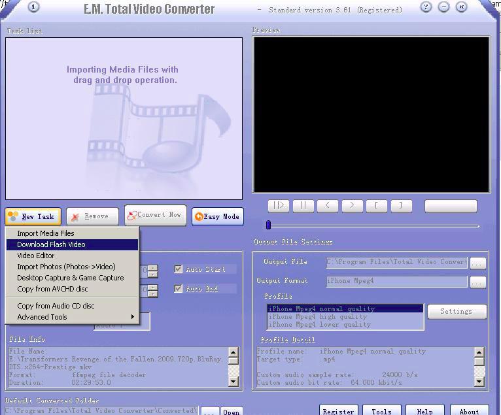Switch to Easy Mode
This screenshot has width=501, height=415.
tap(218, 216)
